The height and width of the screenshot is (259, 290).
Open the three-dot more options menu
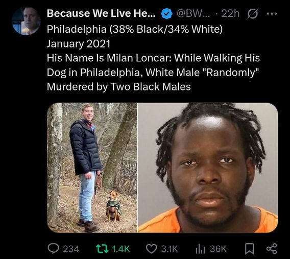272,13
